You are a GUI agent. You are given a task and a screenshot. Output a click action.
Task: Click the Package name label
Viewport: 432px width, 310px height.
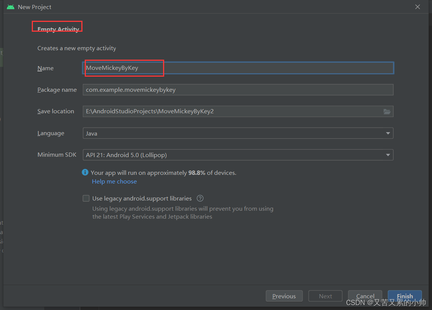[57, 89]
